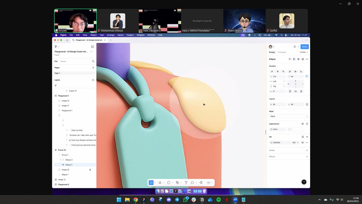362x204 pixels.
Task: Open the Comment tool
Action: tap(192, 182)
